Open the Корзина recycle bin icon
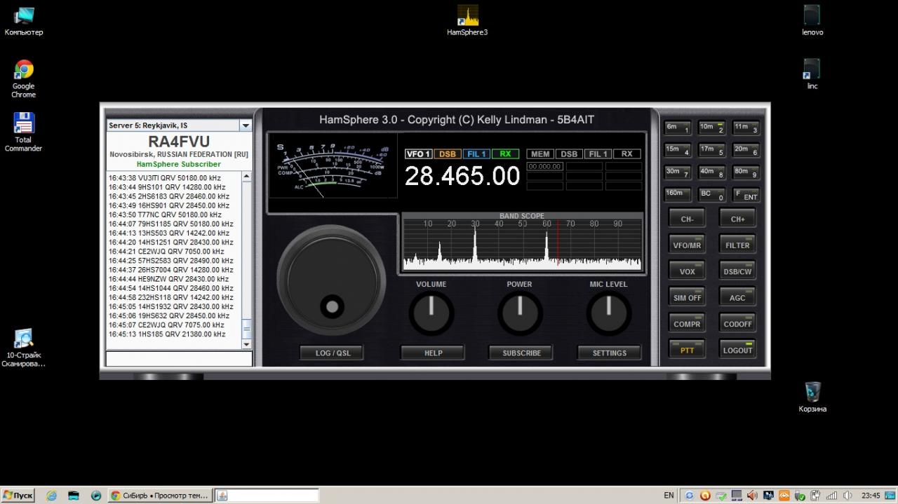Image resolution: width=898 pixels, height=504 pixels. point(812,397)
